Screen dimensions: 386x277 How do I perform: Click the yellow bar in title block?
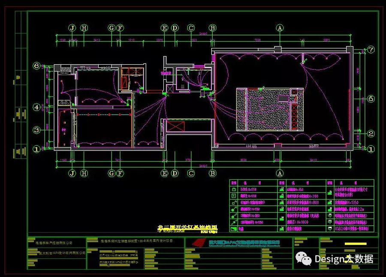point(357,245)
